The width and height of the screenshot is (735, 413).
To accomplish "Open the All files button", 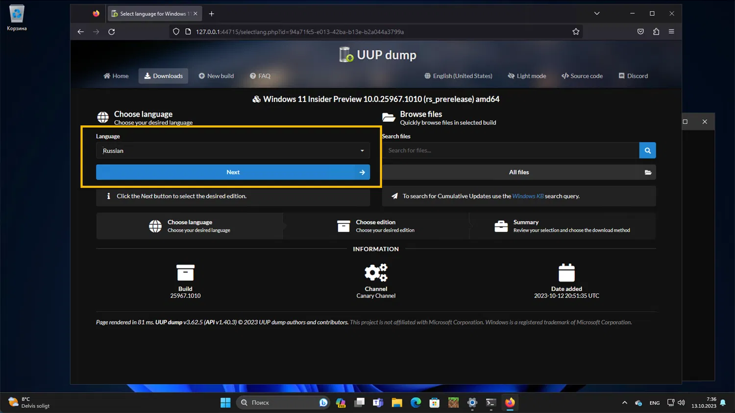I will (519, 172).
